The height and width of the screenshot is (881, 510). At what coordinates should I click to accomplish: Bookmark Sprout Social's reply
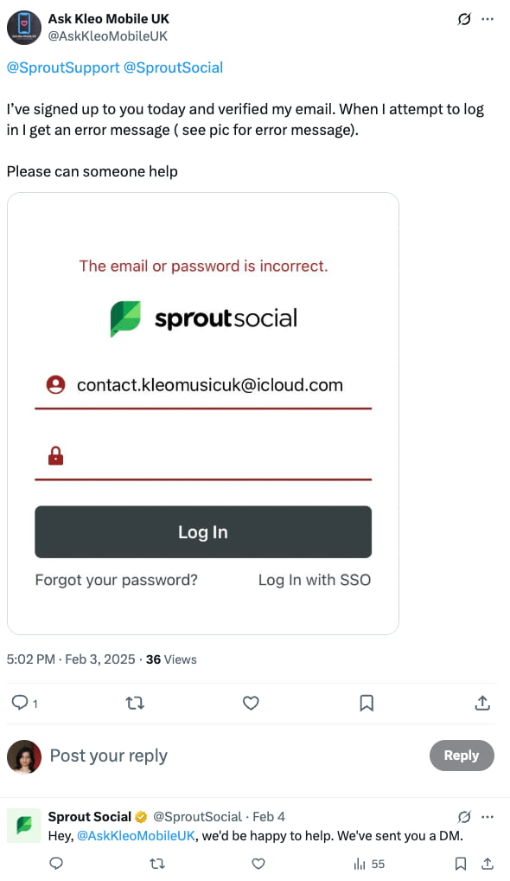point(460,864)
